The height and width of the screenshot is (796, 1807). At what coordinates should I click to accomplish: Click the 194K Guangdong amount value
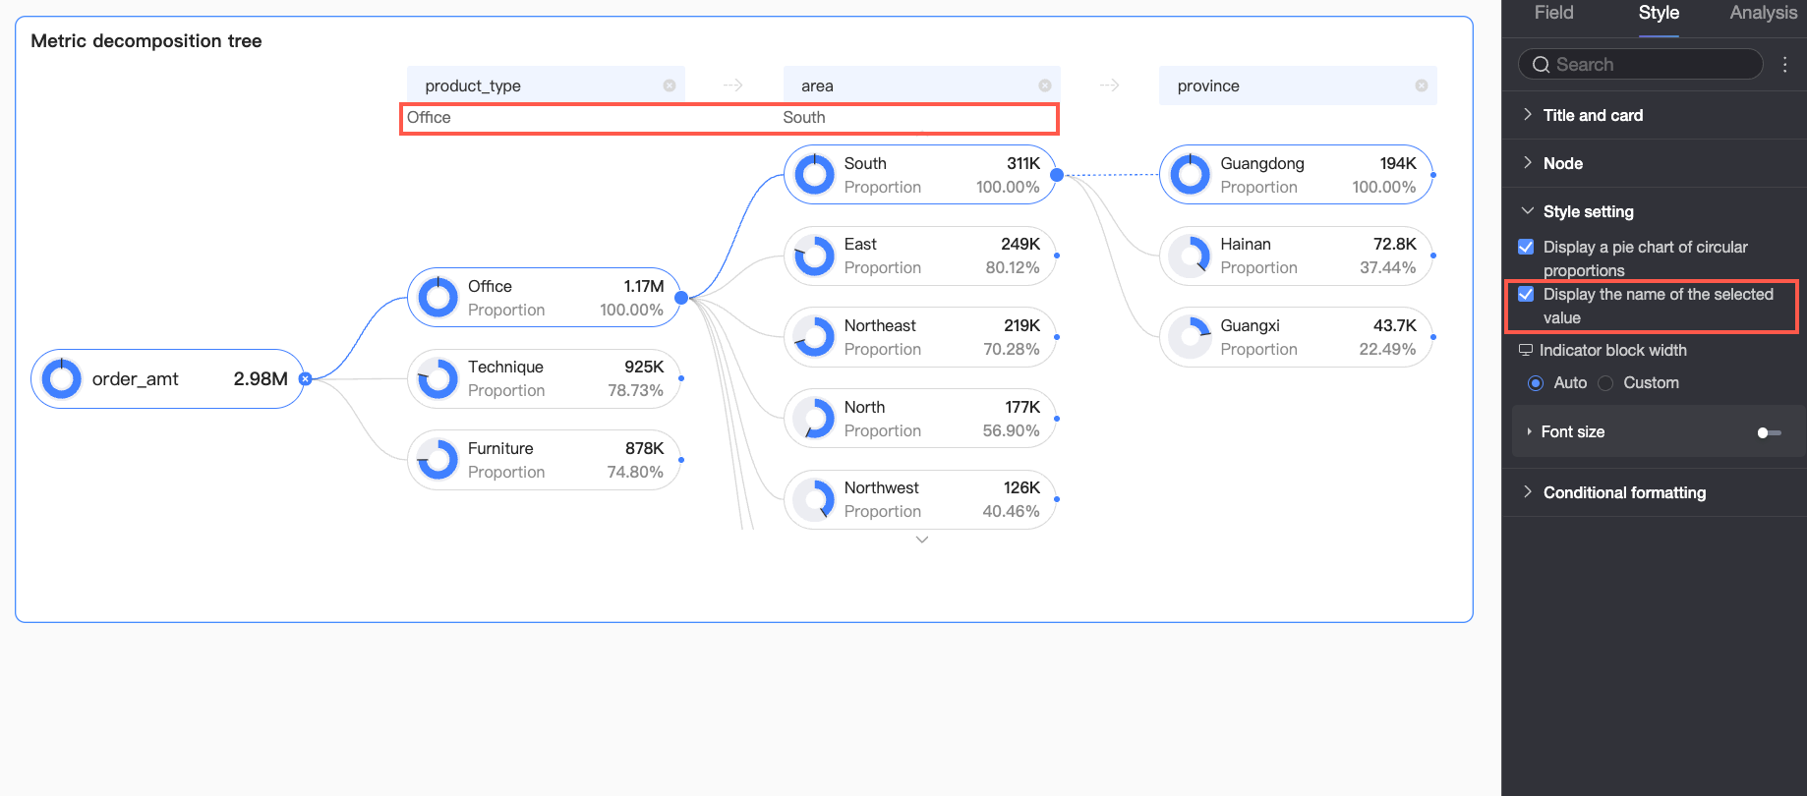[1398, 163]
